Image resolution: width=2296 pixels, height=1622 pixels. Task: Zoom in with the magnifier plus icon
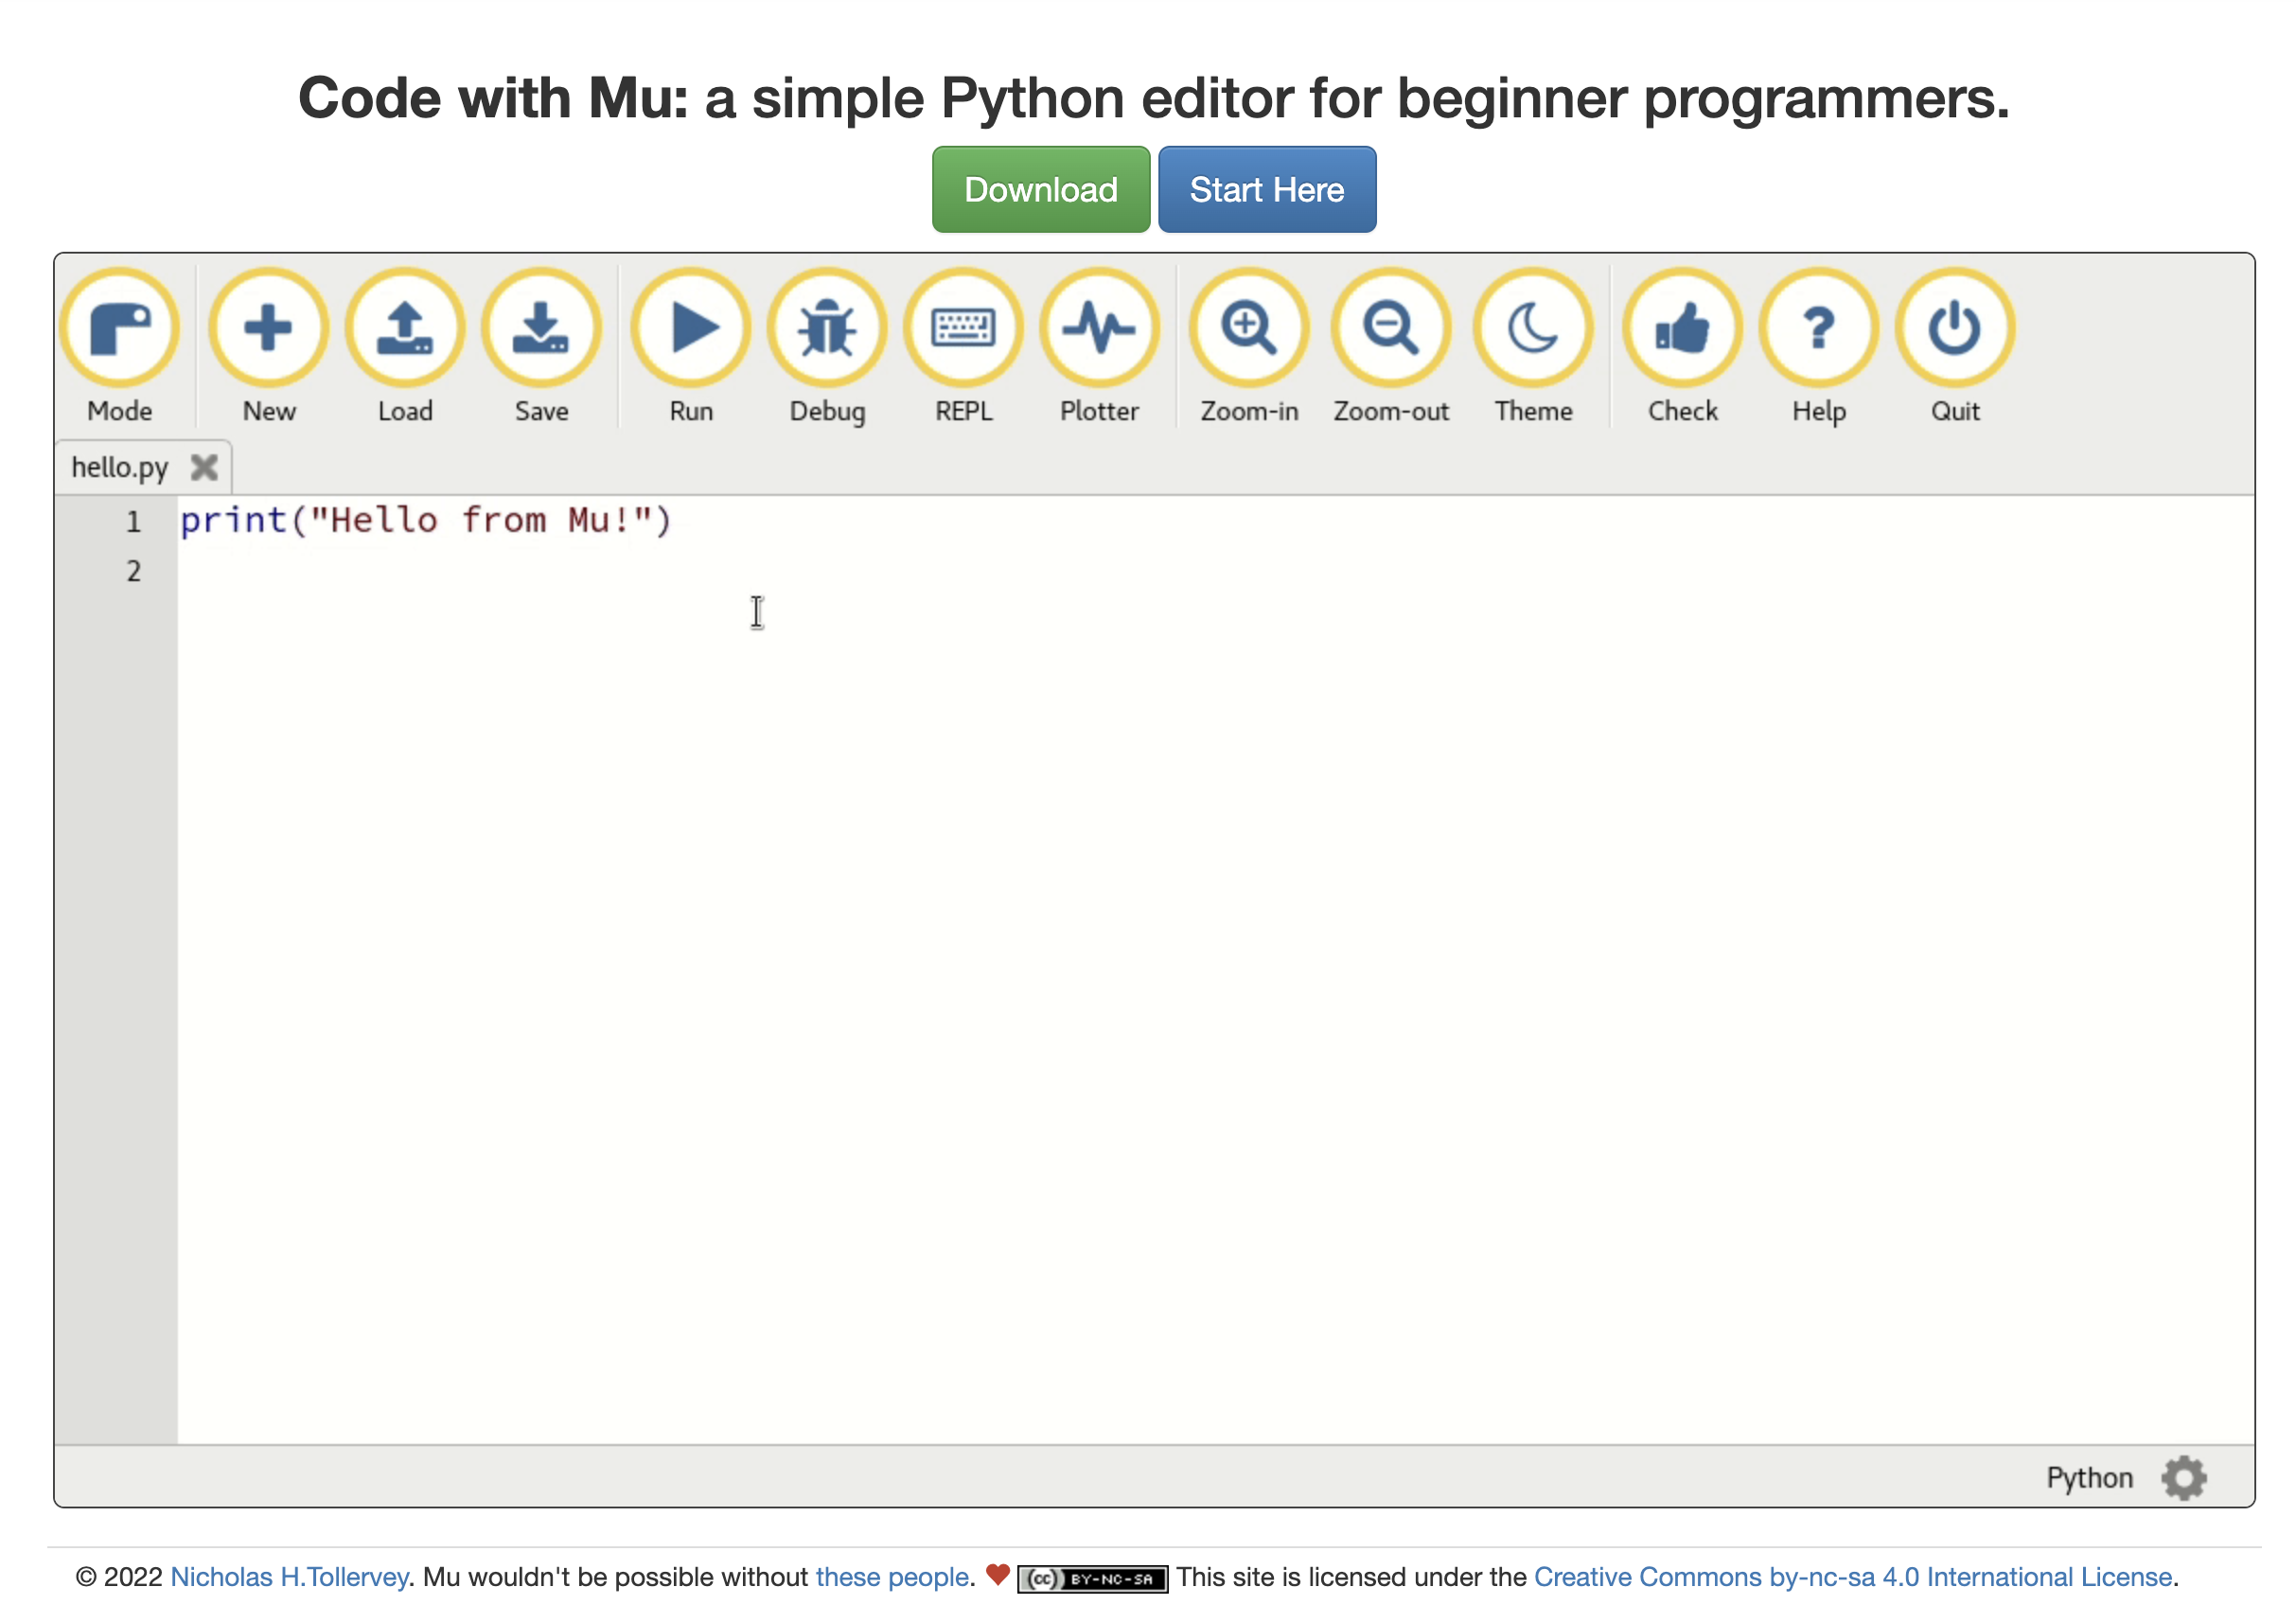pyautogui.click(x=1248, y=327)
